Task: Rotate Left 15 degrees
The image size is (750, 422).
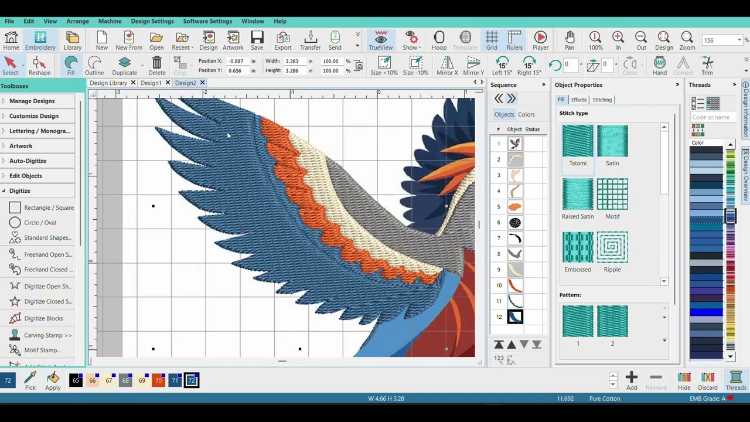Action: tap(502, 66)
